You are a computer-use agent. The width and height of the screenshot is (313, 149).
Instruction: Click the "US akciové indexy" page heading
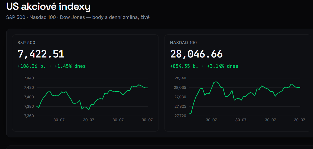click(x=48, y=6)
